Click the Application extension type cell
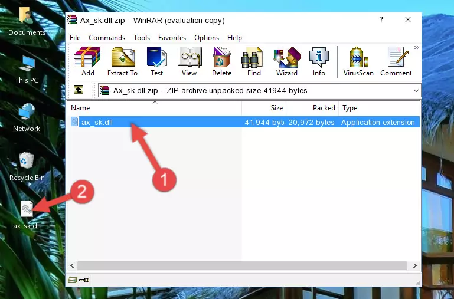 pyautogui.click(x=378, y=122)
